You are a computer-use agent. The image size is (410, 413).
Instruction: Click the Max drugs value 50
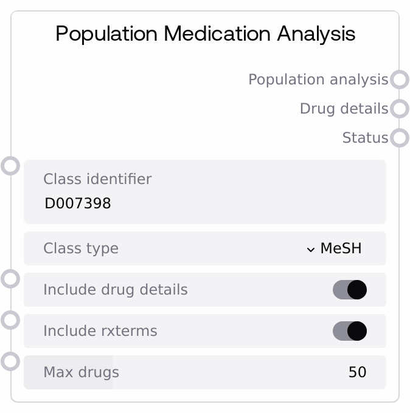(358, 372)
